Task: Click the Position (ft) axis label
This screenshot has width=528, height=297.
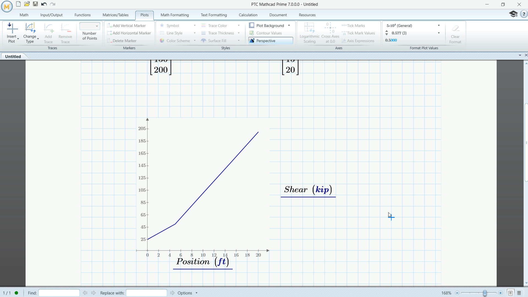Action: [x=203, y=262]
